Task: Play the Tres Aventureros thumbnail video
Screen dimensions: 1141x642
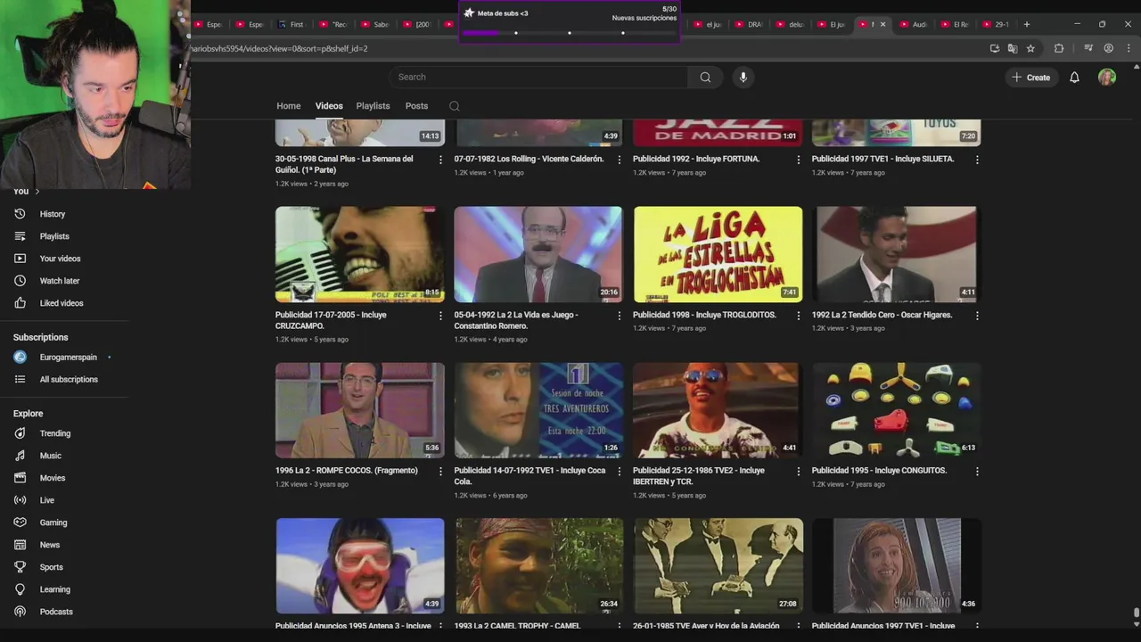Action: 538,410
